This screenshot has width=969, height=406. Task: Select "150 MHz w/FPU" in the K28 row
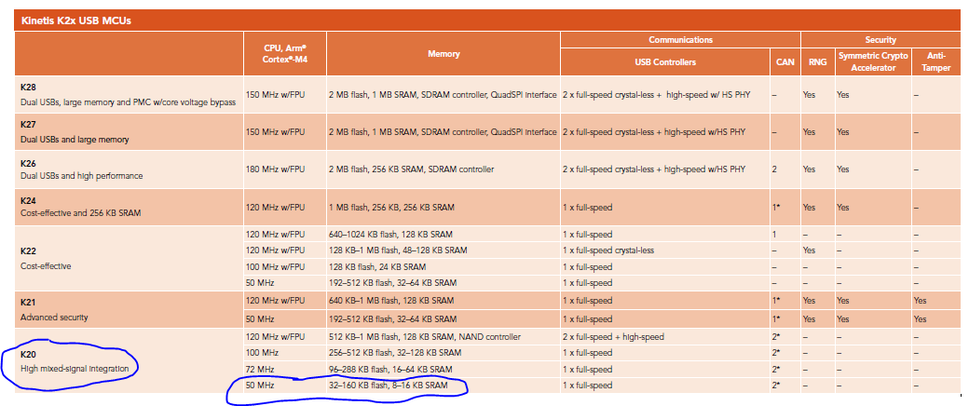[x=276, y=96]
